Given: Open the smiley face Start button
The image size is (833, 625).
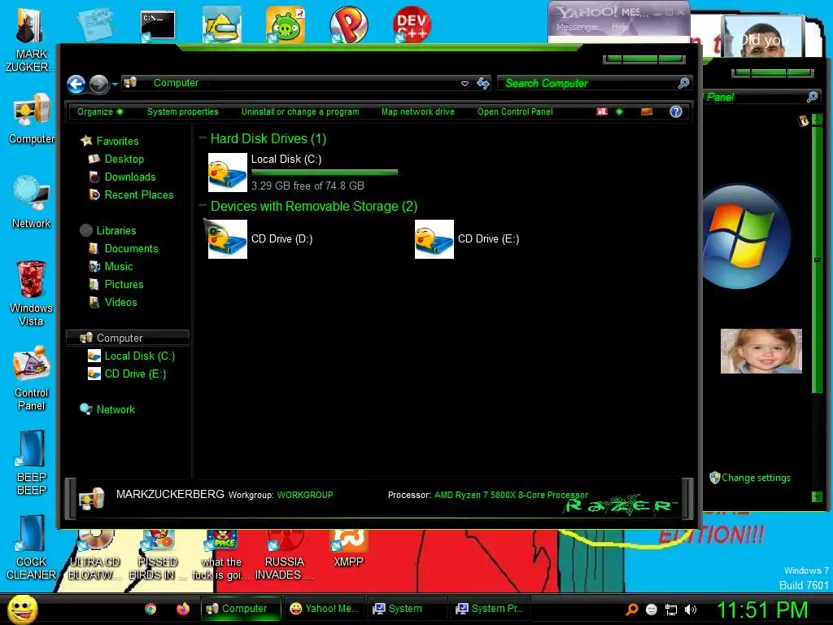Looking at the screenshot, I should [x=22, y=609].
